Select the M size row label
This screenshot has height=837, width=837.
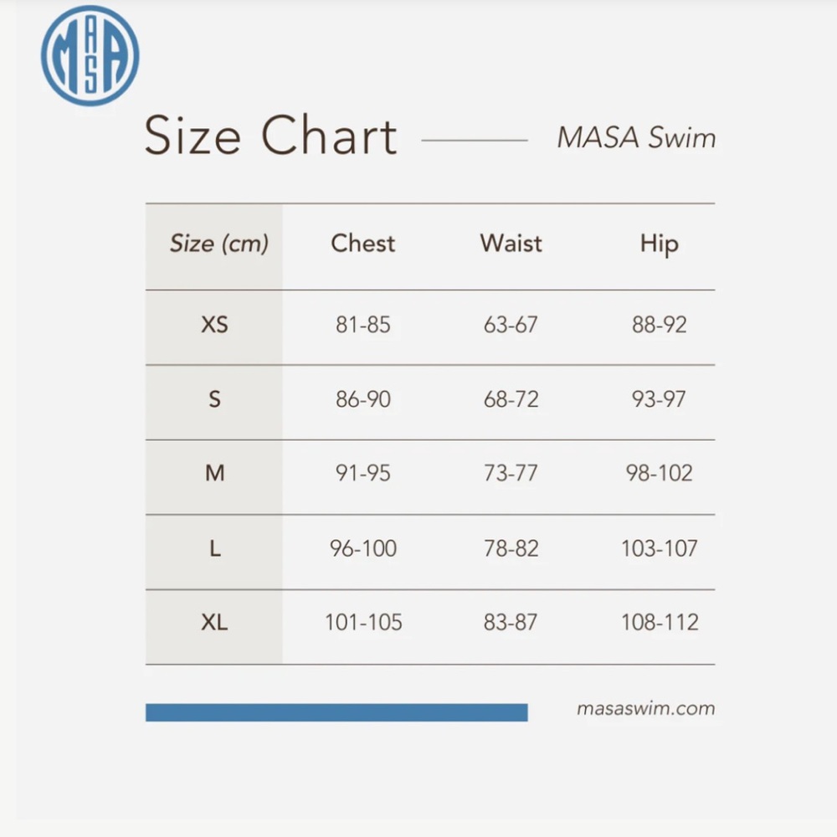(x=214, y=473)
